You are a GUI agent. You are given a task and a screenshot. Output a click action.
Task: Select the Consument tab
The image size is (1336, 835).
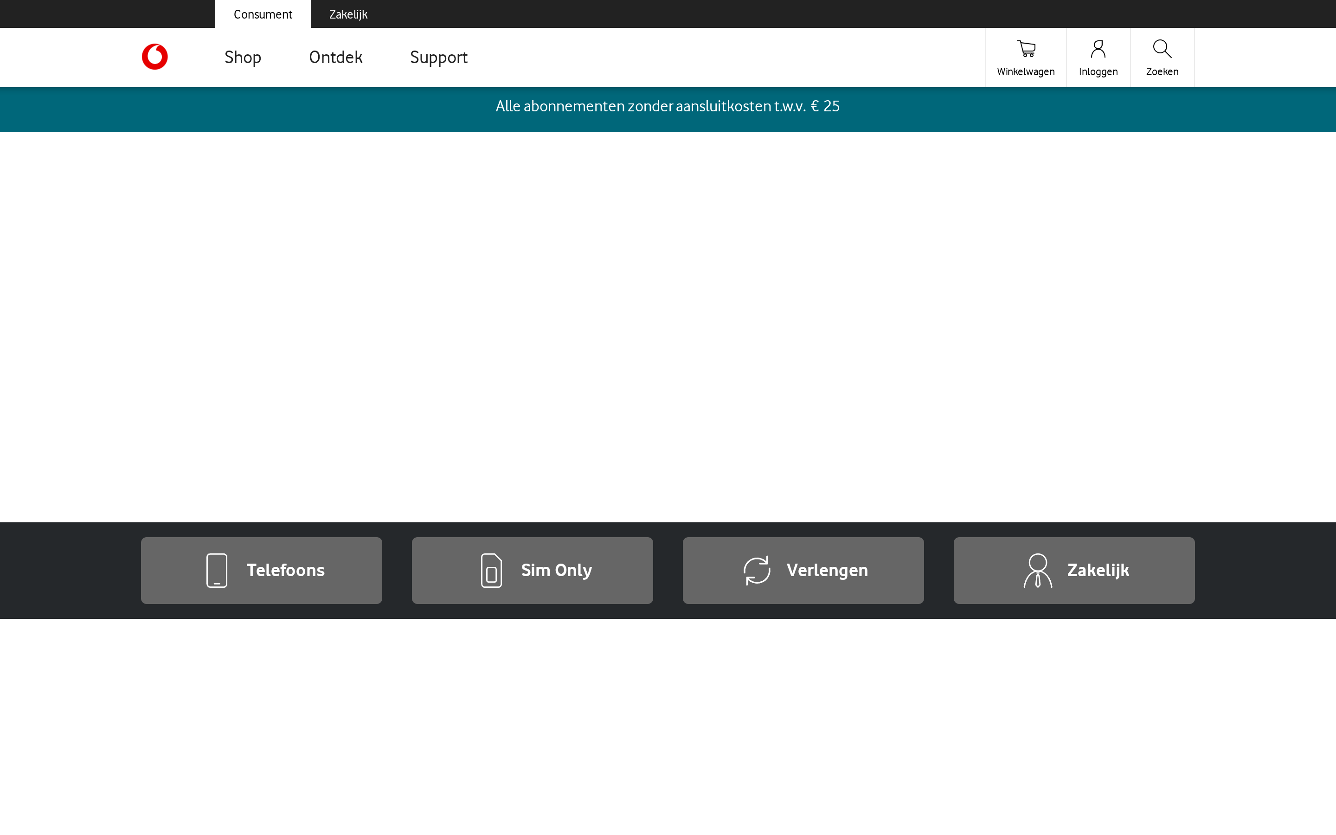(x=263, y=14)
